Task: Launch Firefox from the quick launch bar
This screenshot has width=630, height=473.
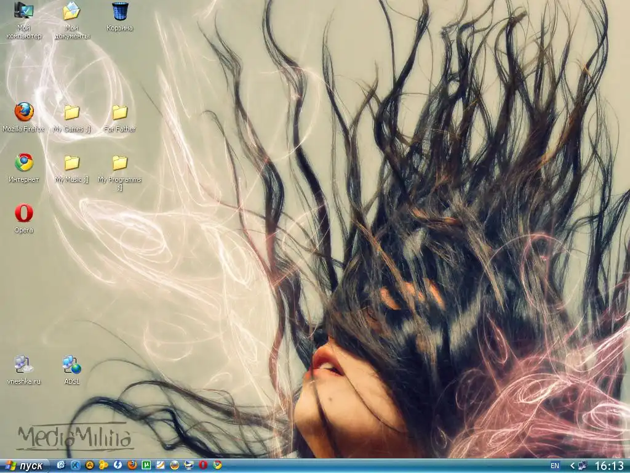Action: [132, 466]
